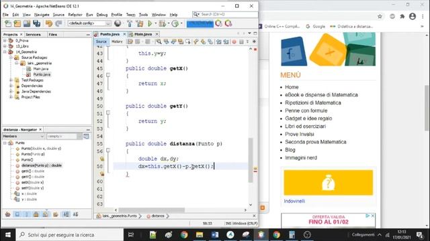Open File Explorer from the taskbar
Viewport: 430px width, 241px height.
tap(200, 234)
